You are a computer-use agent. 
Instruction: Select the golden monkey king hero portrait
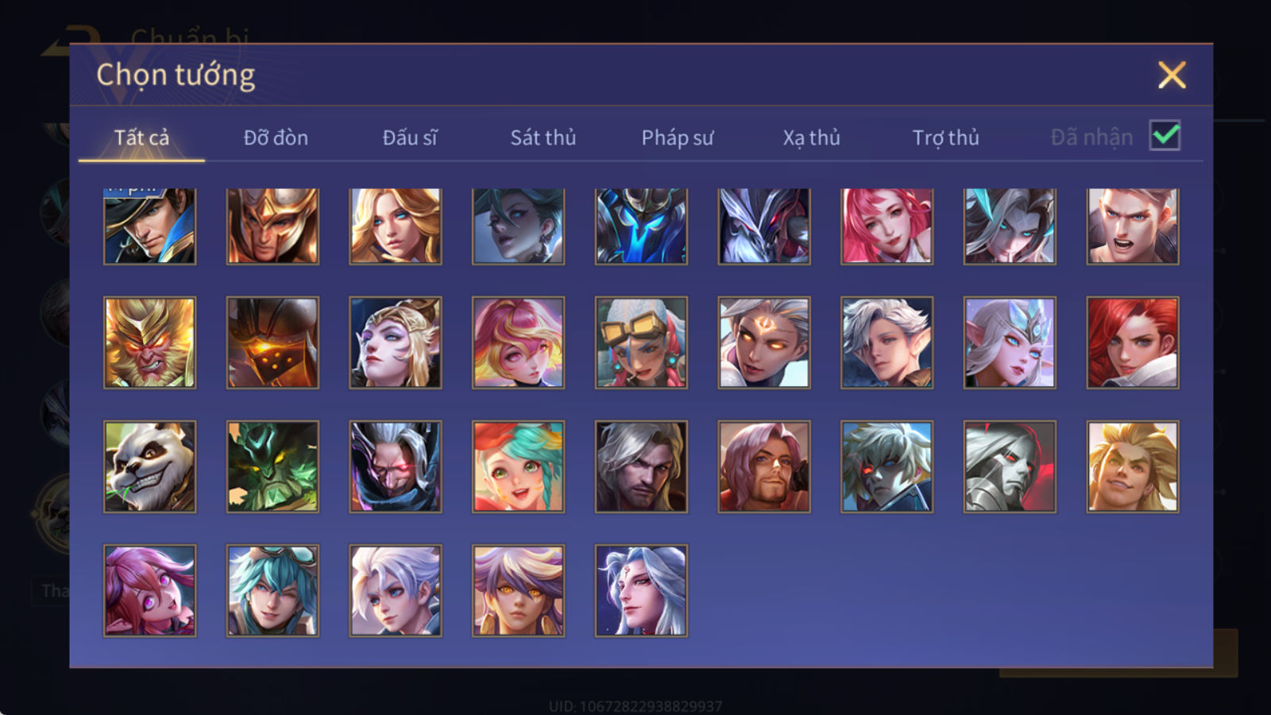pyautogui.click(x=149, y=343)
